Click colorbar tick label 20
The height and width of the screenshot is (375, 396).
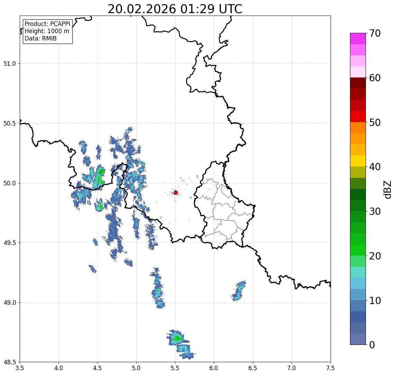(375, 256)
